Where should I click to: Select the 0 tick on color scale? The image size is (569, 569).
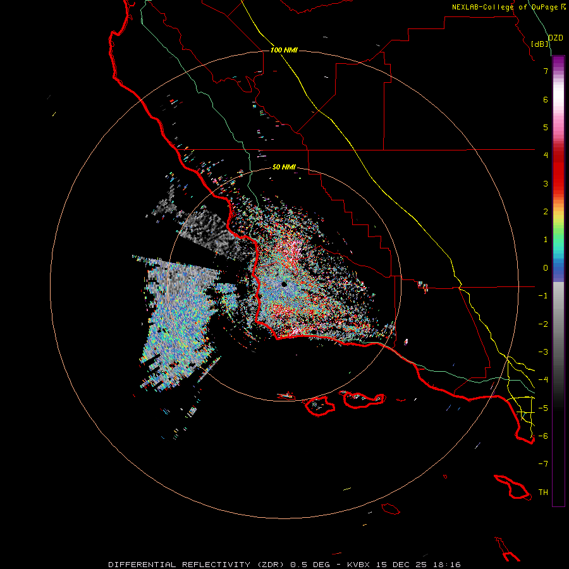pos(546,268)
